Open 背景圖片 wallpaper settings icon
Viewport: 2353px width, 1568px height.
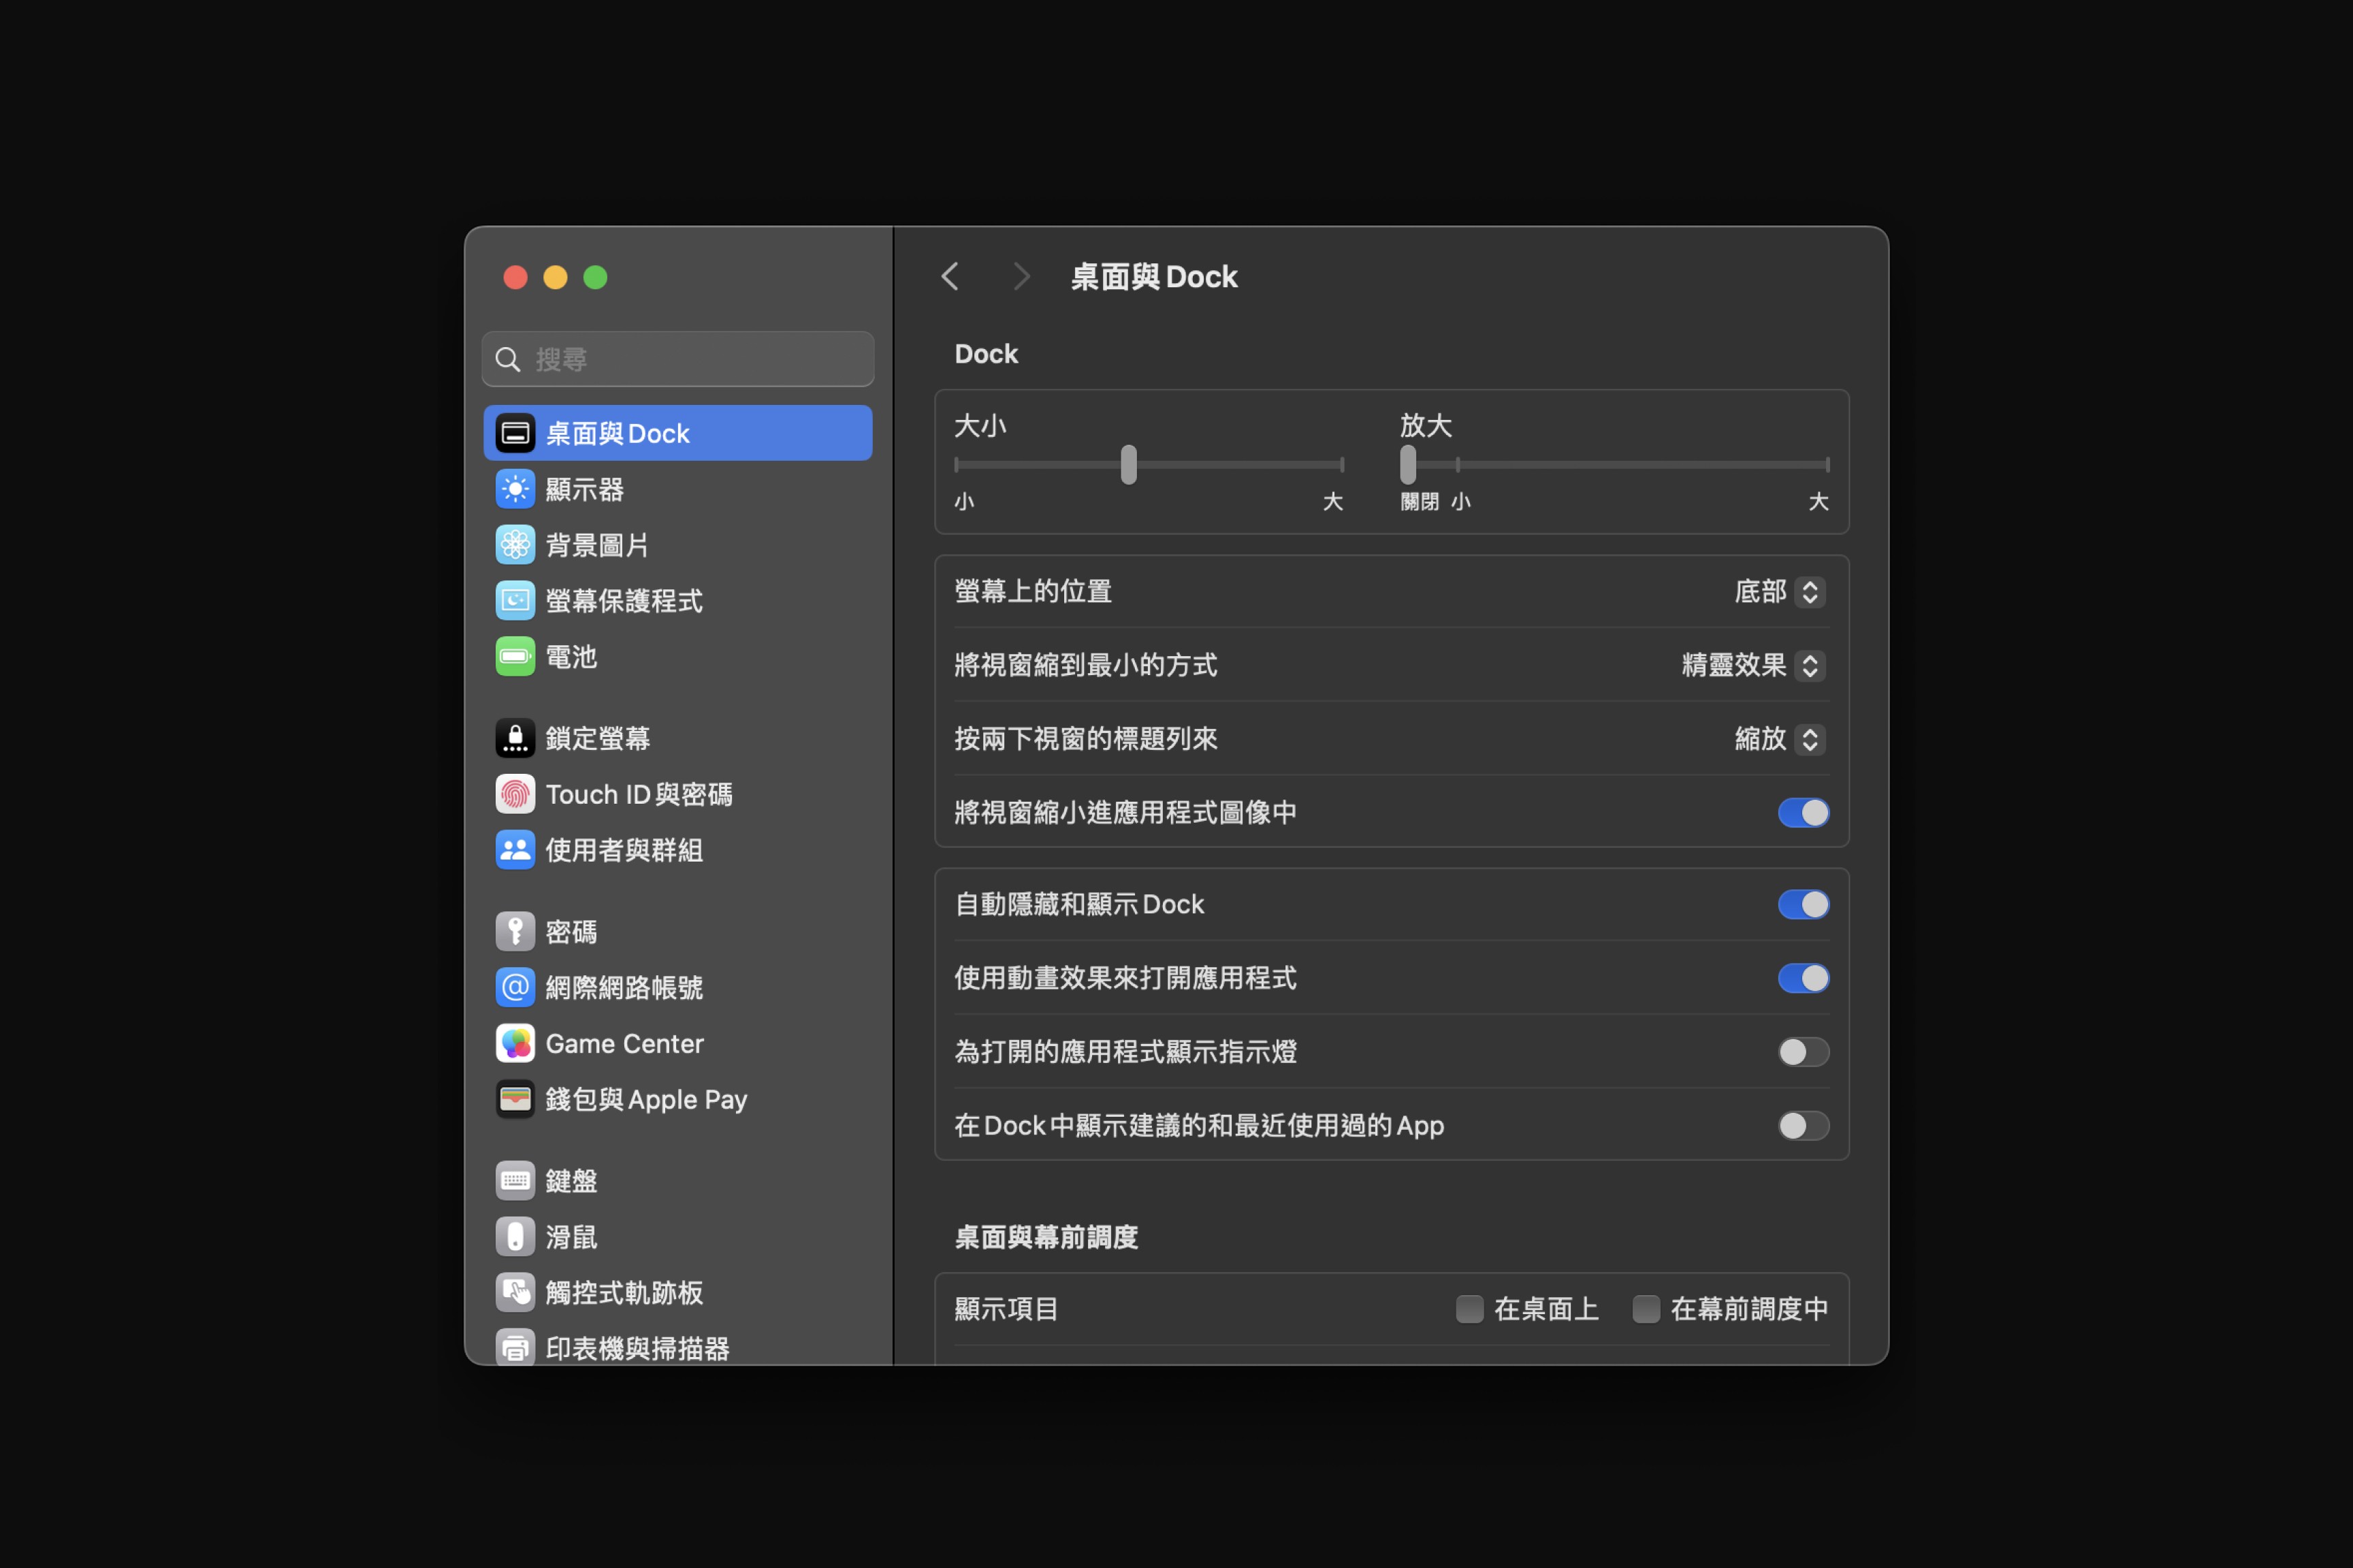515,545
